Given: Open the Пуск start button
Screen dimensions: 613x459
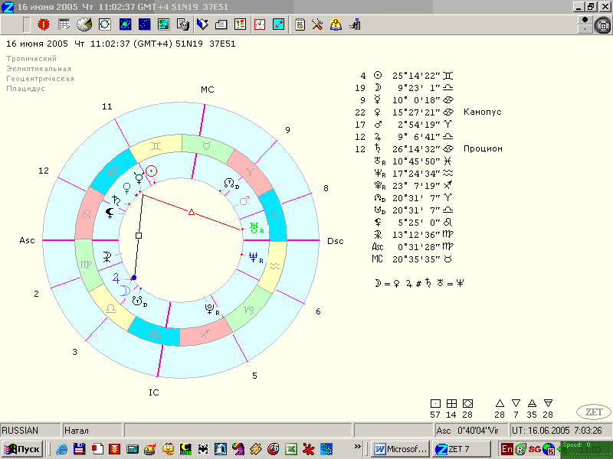Looking at the screenshot, I should tap(23, 449).
